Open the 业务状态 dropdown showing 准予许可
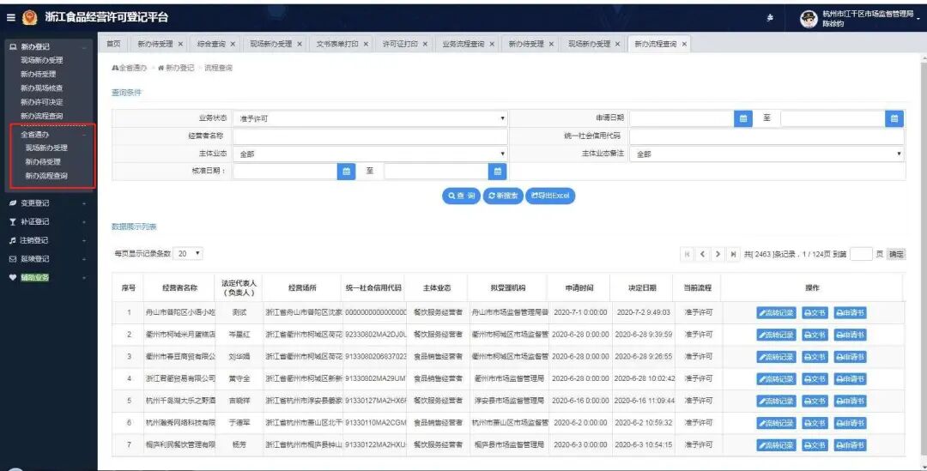This screenshot has width=927, height=471. [370, 118]
